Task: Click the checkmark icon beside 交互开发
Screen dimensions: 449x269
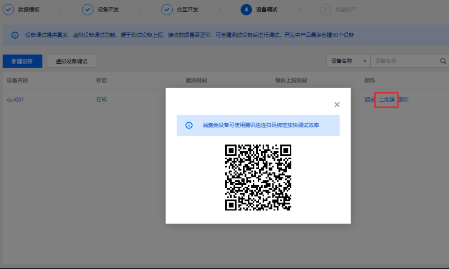Action: click(x=167, y=10)
